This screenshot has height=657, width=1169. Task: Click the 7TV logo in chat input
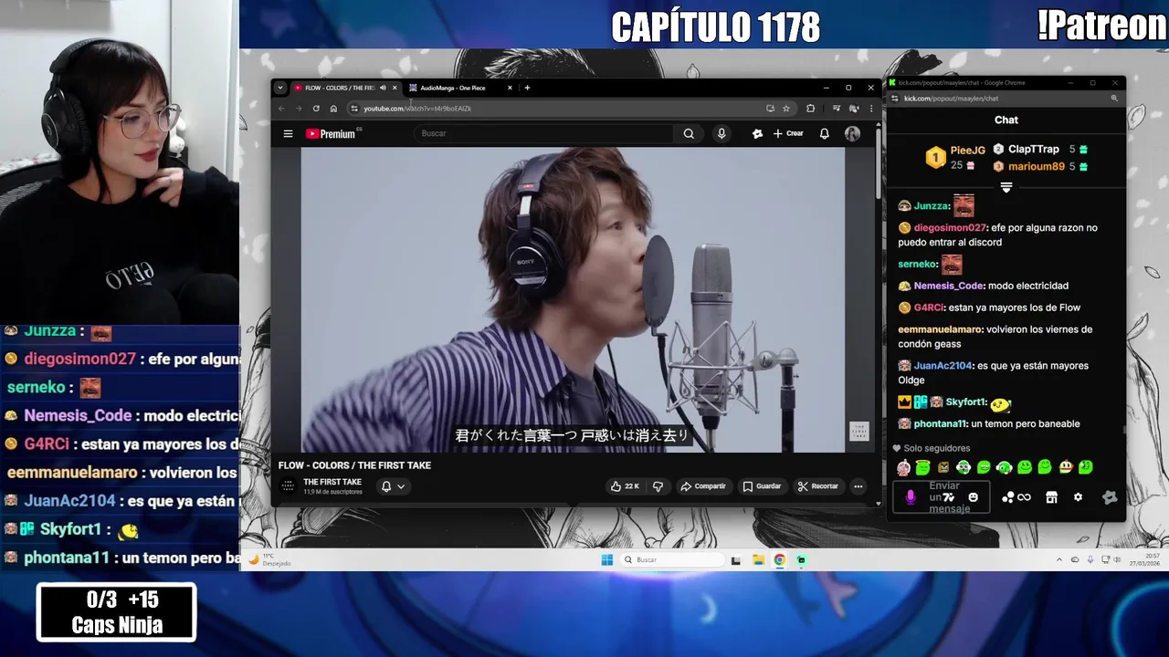[x=949, y=497]
